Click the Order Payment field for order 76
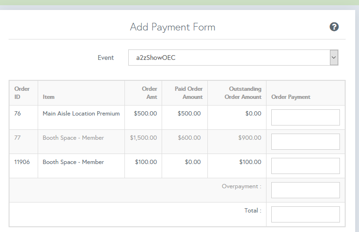359x232 pixels. coord(305,117)
